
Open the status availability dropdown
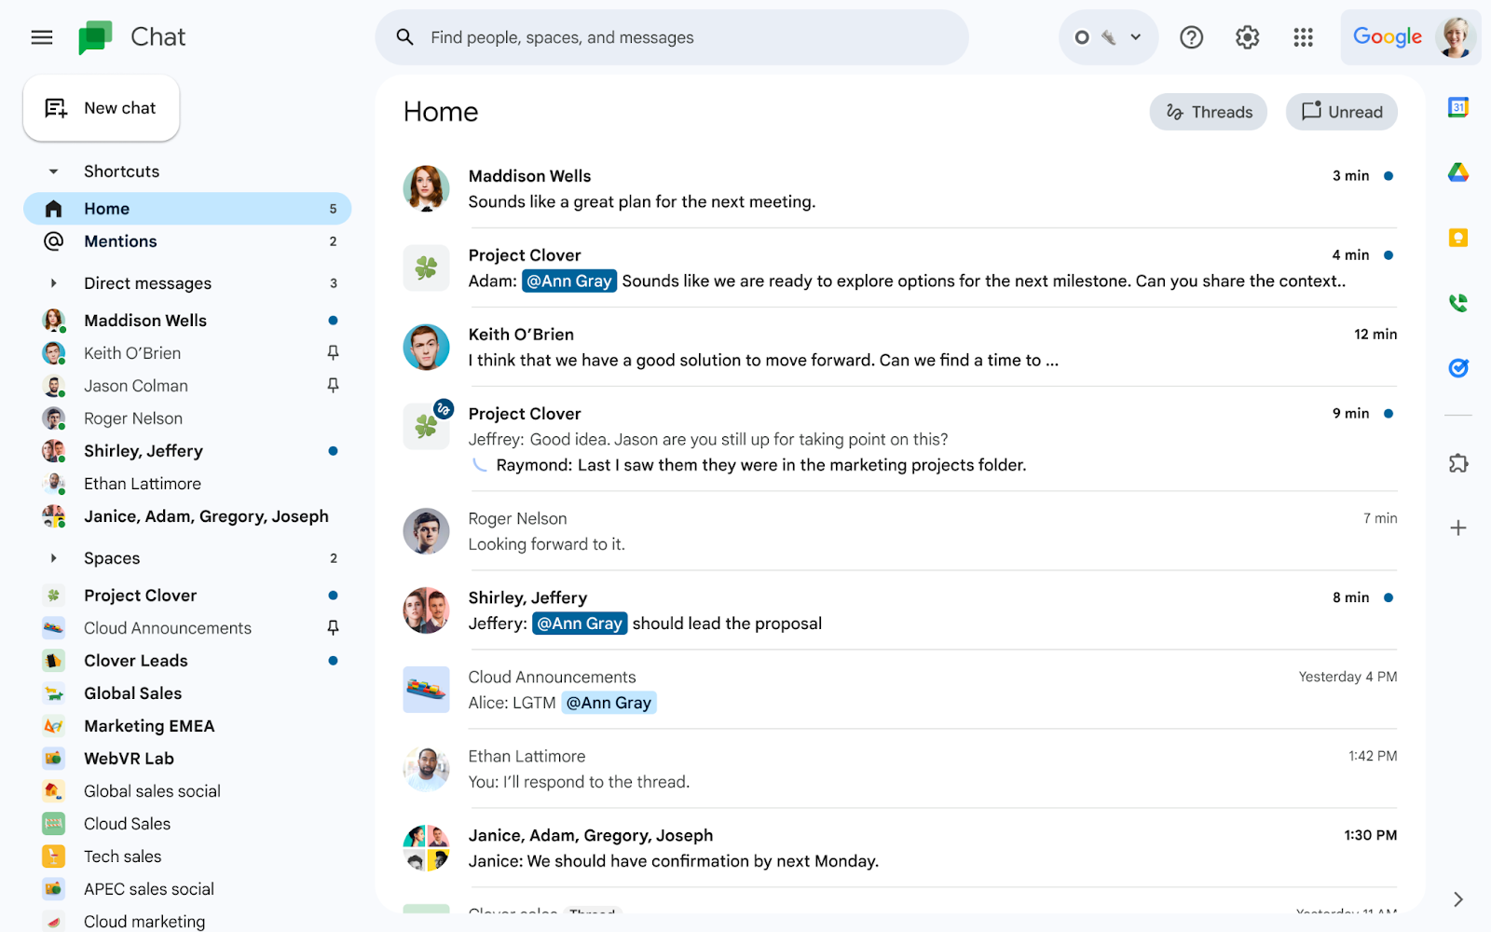click(1108, 37)
